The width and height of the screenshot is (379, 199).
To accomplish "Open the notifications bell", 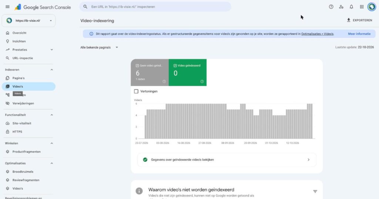I will click(352, 7).
